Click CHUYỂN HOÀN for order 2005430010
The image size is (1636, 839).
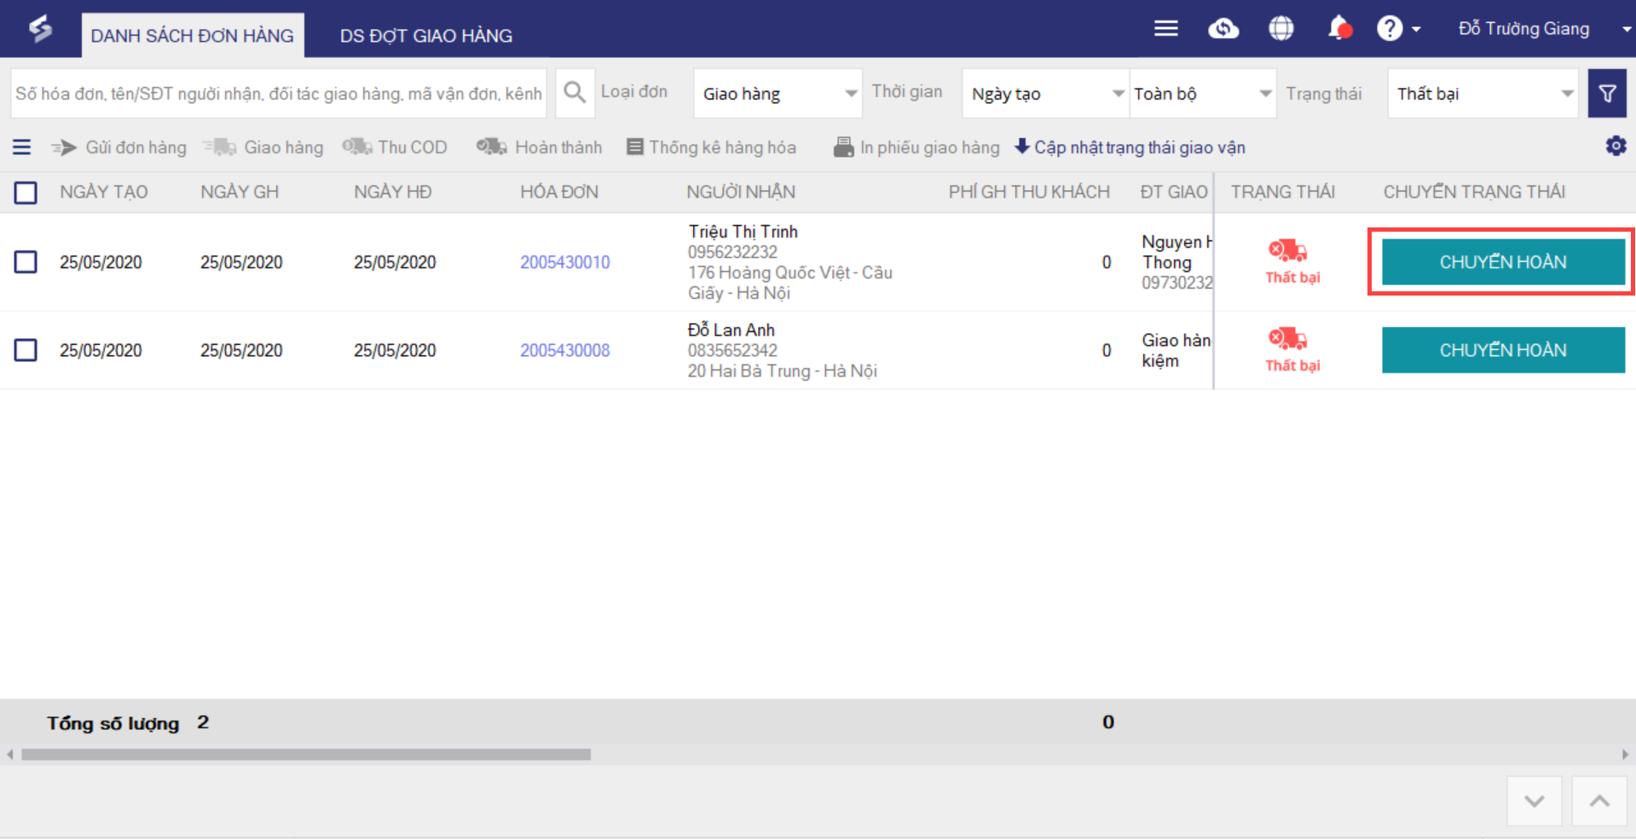[x=1503, y=261]
